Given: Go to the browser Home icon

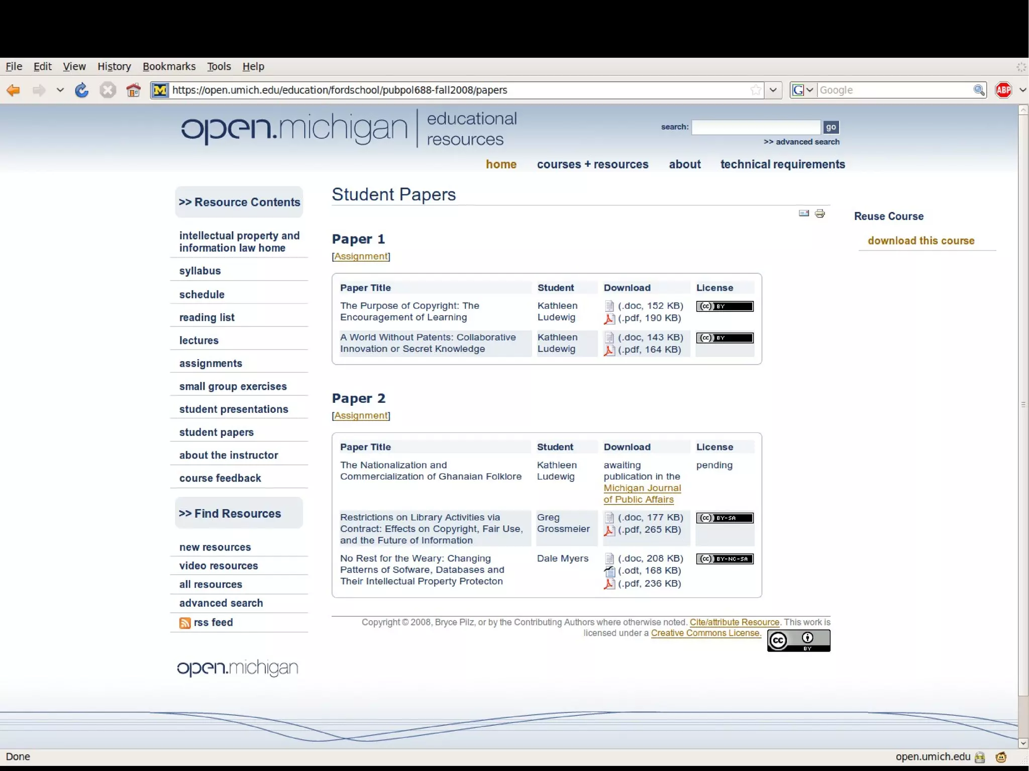Looking at the screenshot, I should coord(133,90).
